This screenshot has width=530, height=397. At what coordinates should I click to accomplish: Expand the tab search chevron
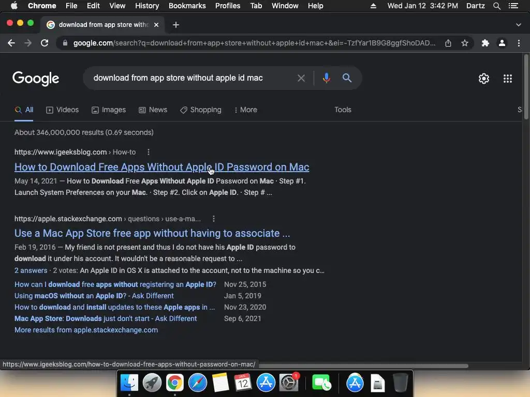[519, 25]
